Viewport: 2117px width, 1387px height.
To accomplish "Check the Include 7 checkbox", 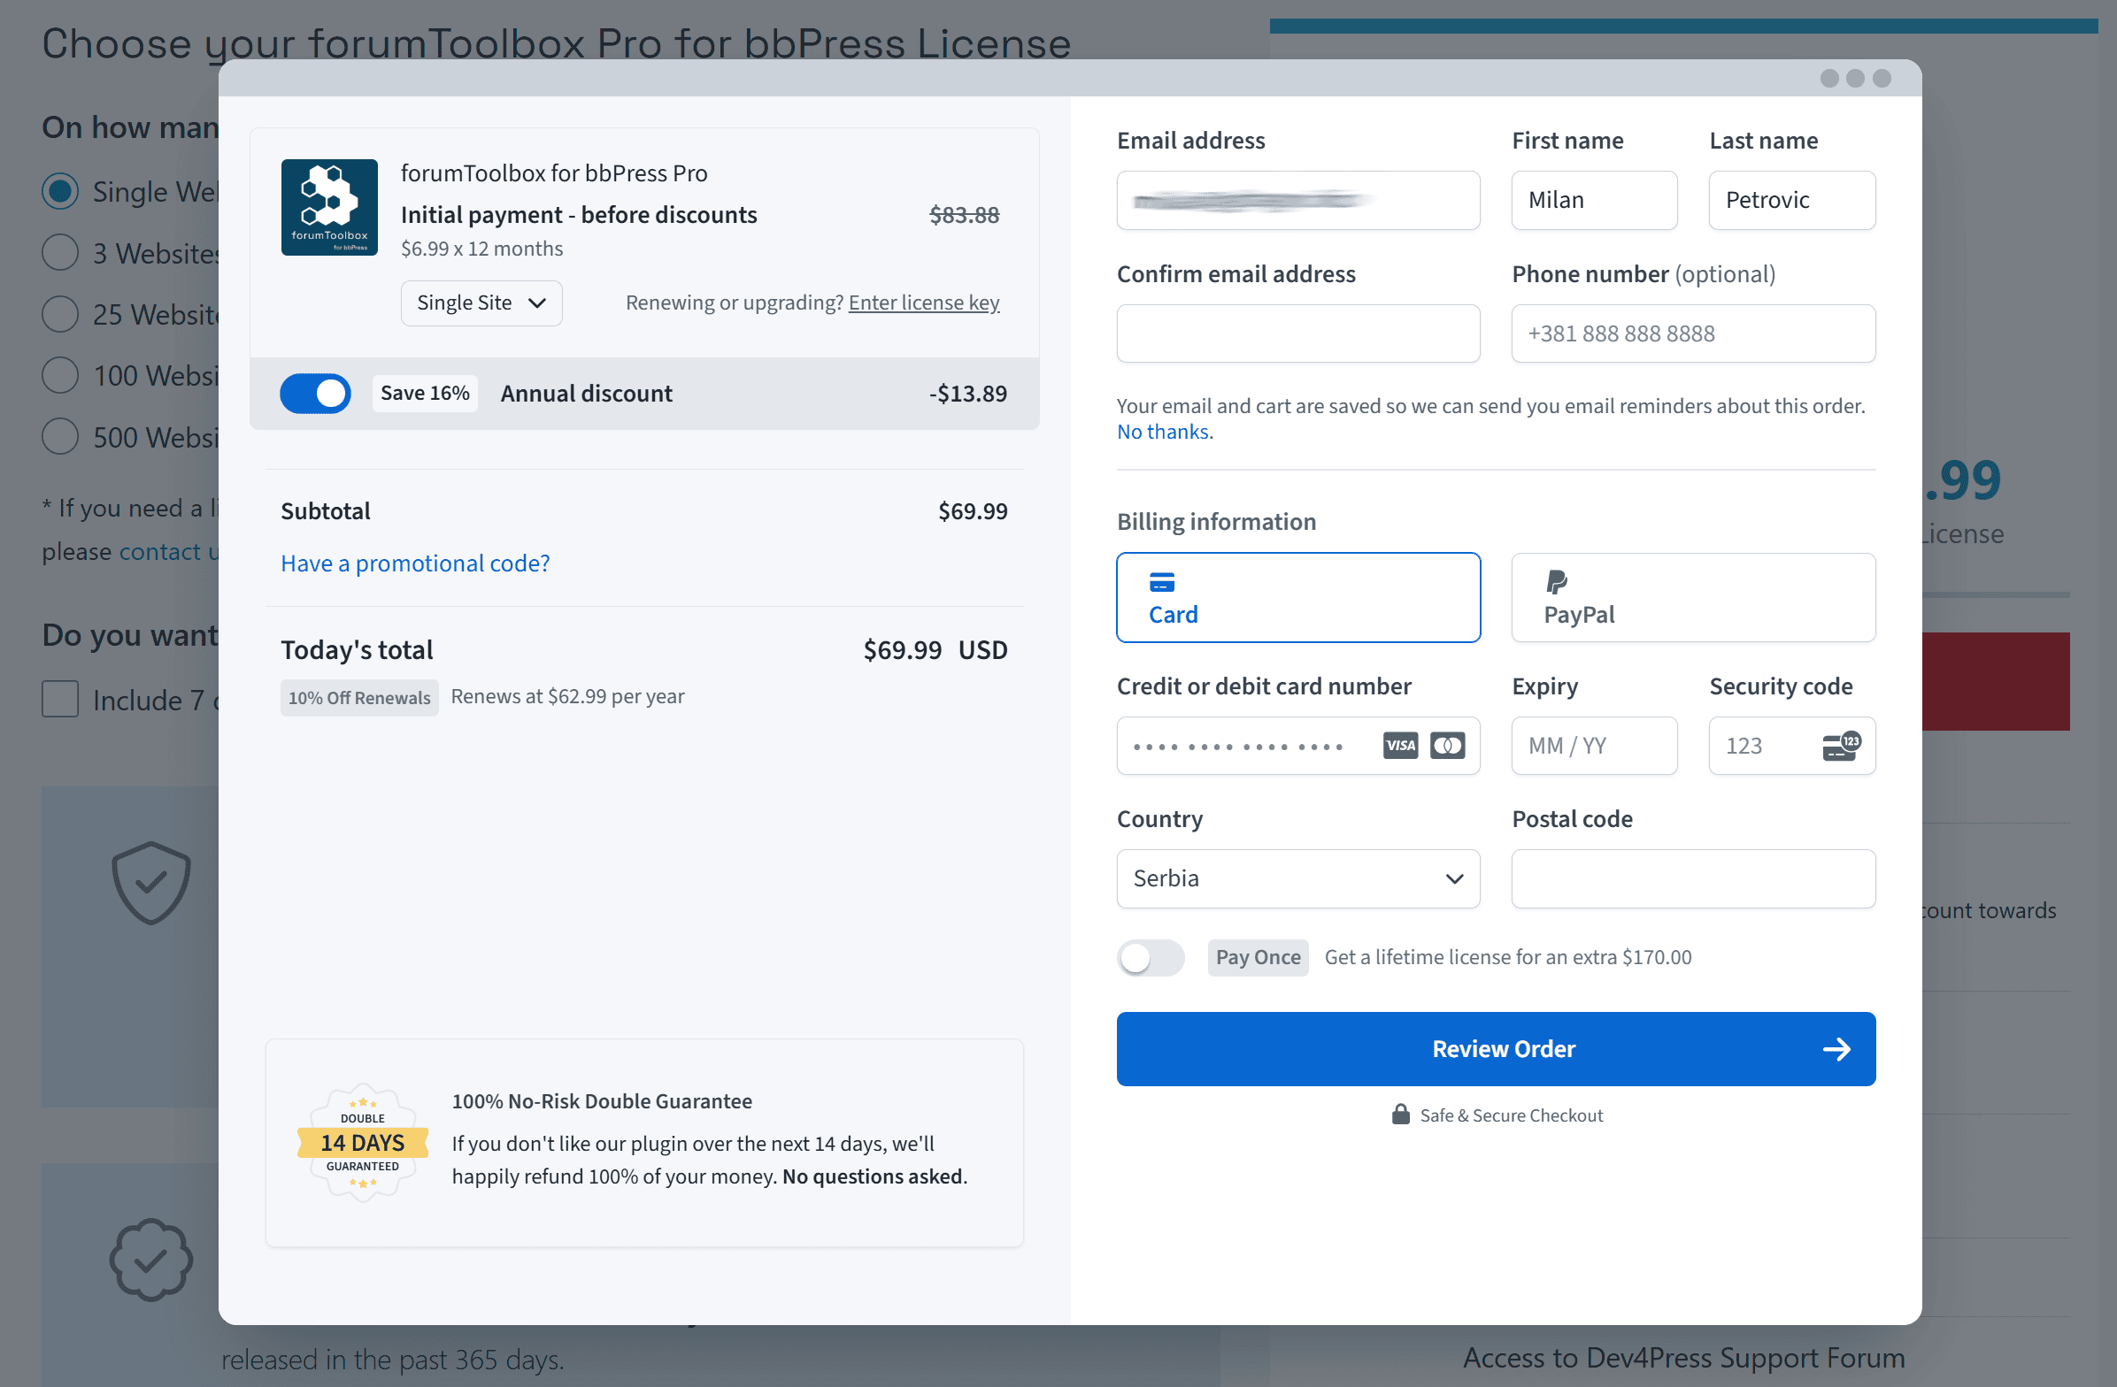I will tap(60, 700).
